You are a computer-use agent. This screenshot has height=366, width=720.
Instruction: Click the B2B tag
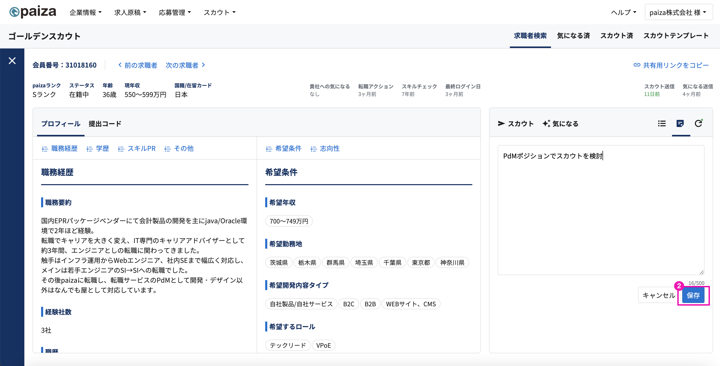tap(370, 304)
